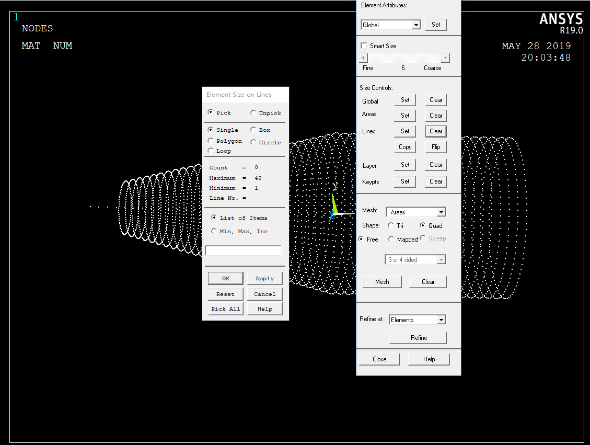Select the Unpick radio button
The height and width of the screenshot is (445, 590).
tap(253, 113)
